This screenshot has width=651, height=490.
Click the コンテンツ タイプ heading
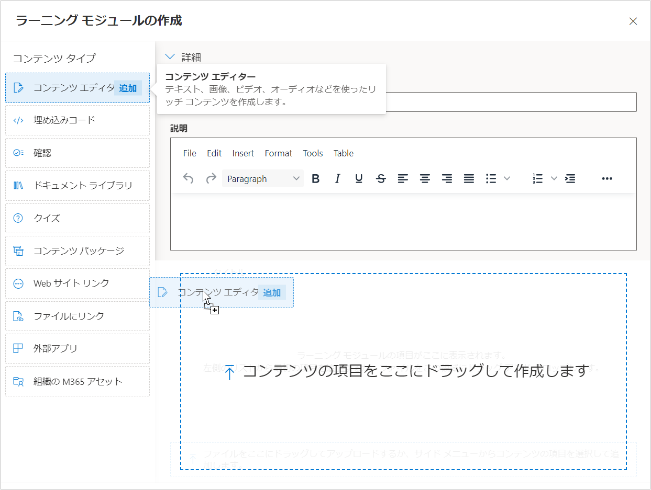point(54,58)
